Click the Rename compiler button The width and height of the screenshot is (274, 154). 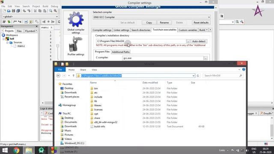[x=164, y=23]
